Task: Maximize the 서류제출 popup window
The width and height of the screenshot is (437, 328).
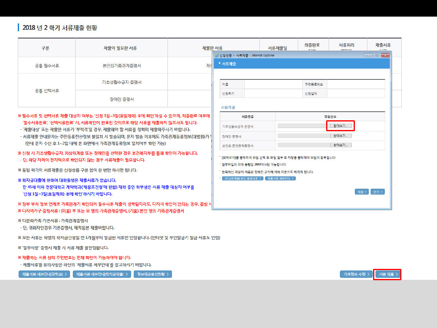Action: point(376,55)
